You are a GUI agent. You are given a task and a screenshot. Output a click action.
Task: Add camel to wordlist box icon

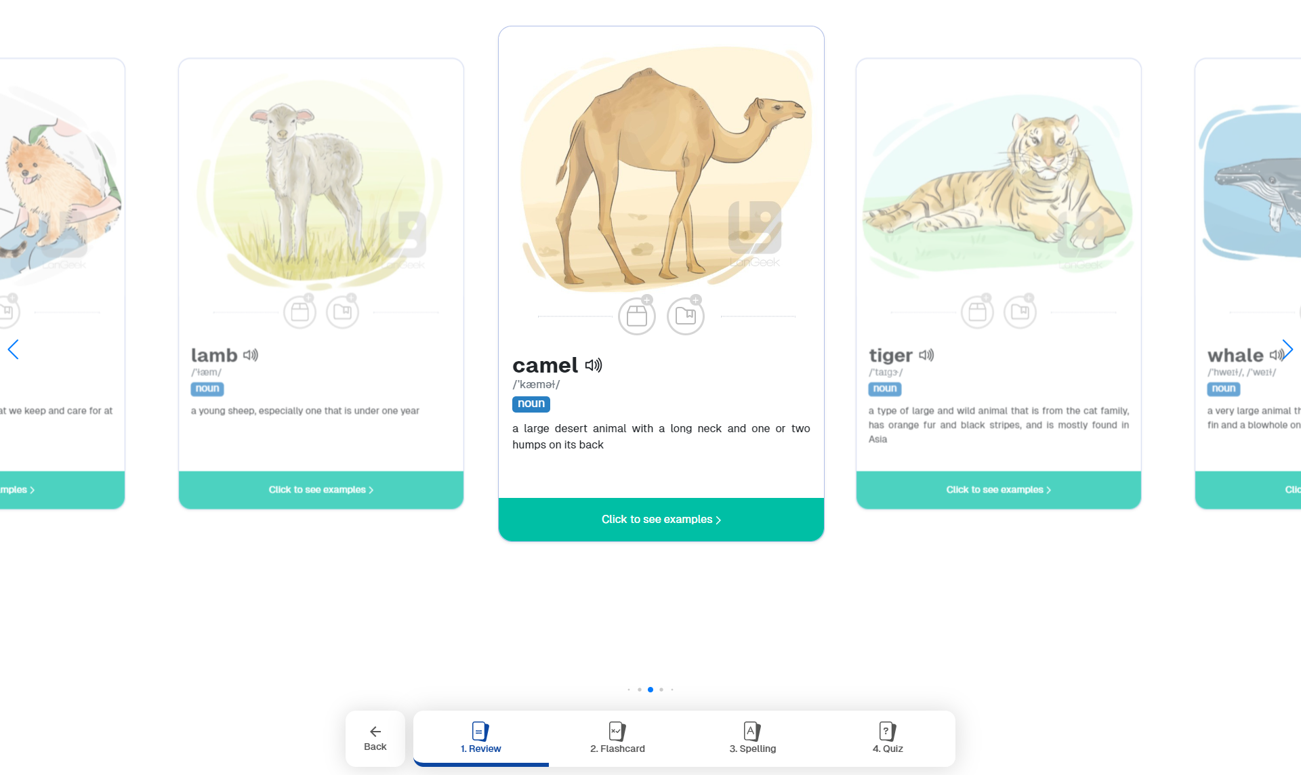[637, 316]
